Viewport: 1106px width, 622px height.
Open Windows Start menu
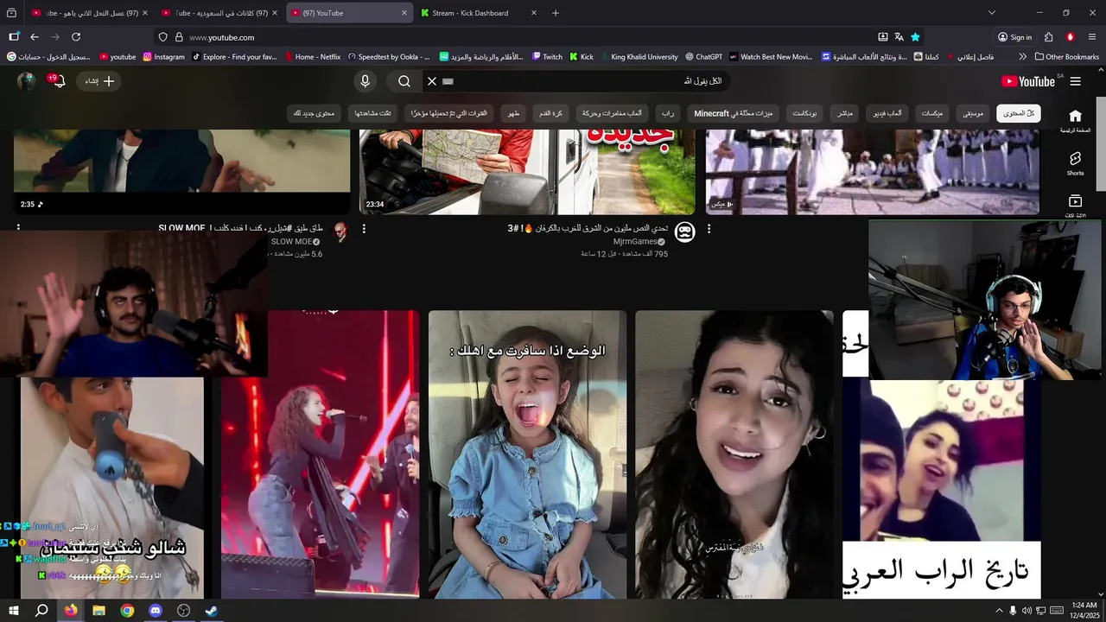14,611
